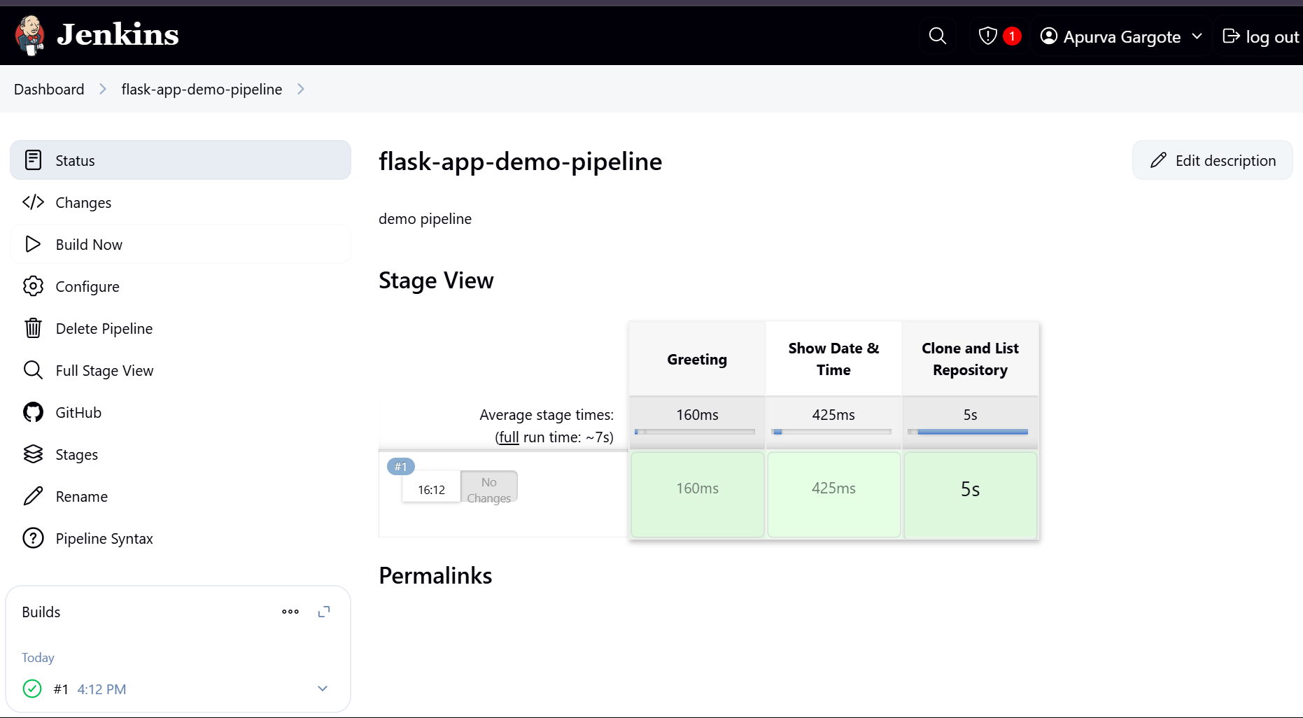Click the log out link text
The height and width of the screenshot is (718, 1303).
[1272, 36]
